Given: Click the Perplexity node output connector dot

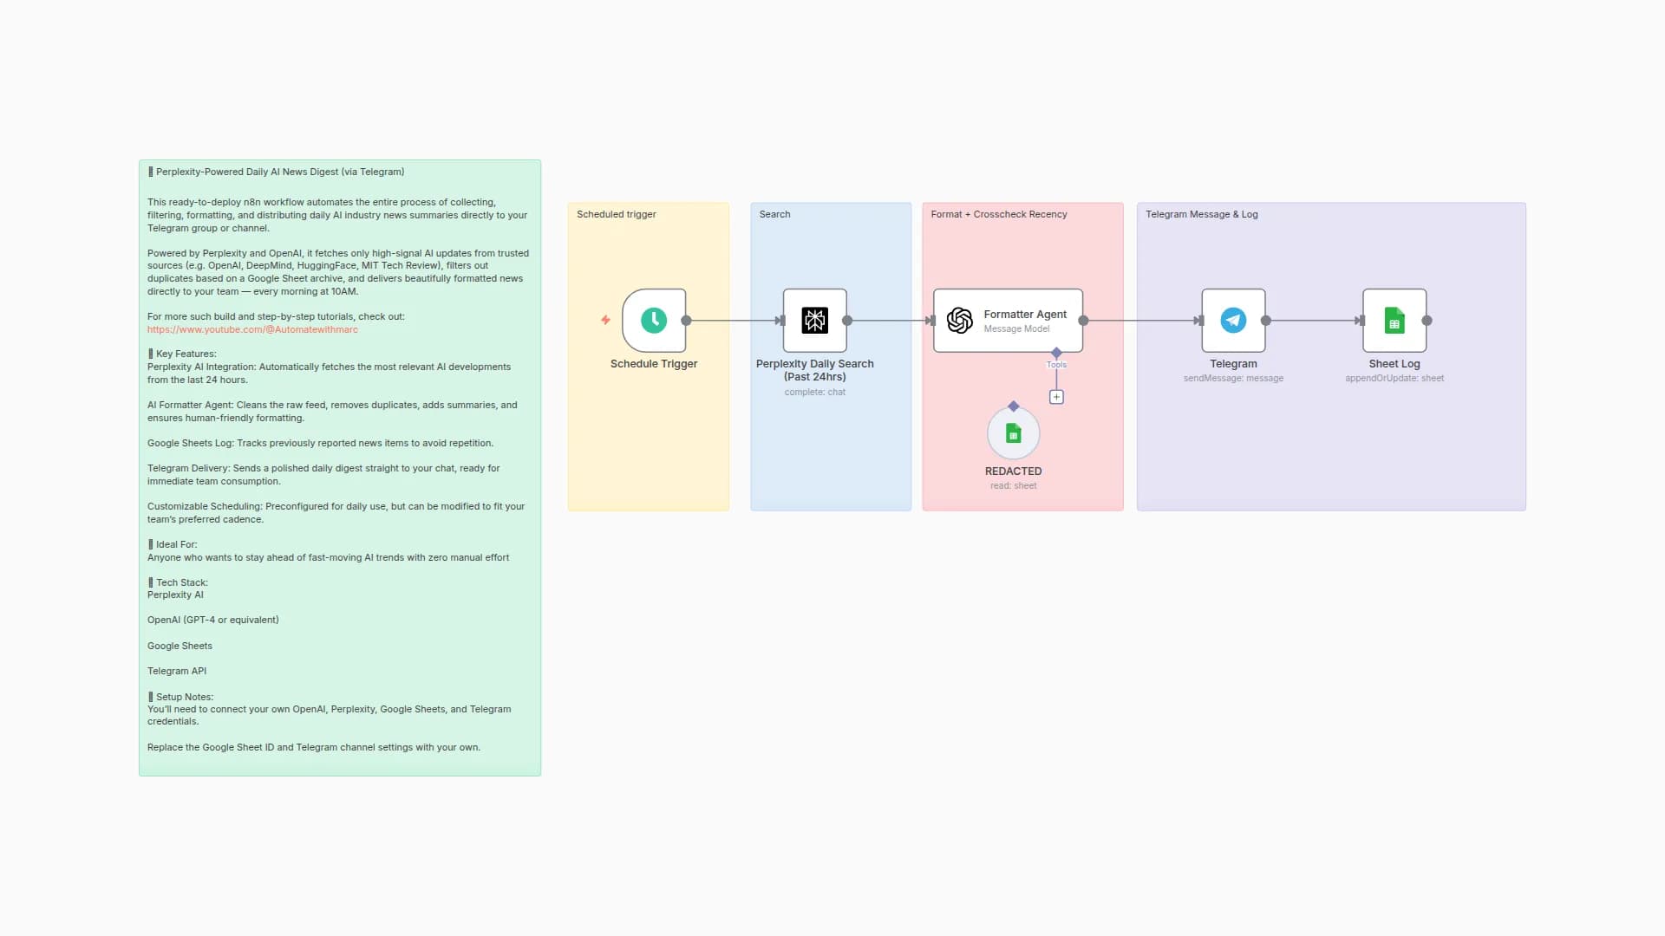Looking at the screenshot, I should tap(847, 321).
